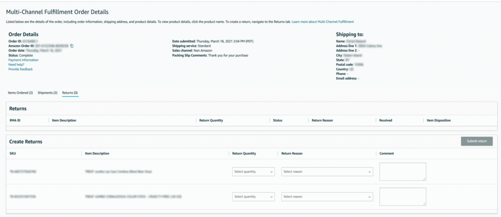Screen dimensions: 501x217
Task: Select the Returns (0) tab
Action: [x=70, y=93]
